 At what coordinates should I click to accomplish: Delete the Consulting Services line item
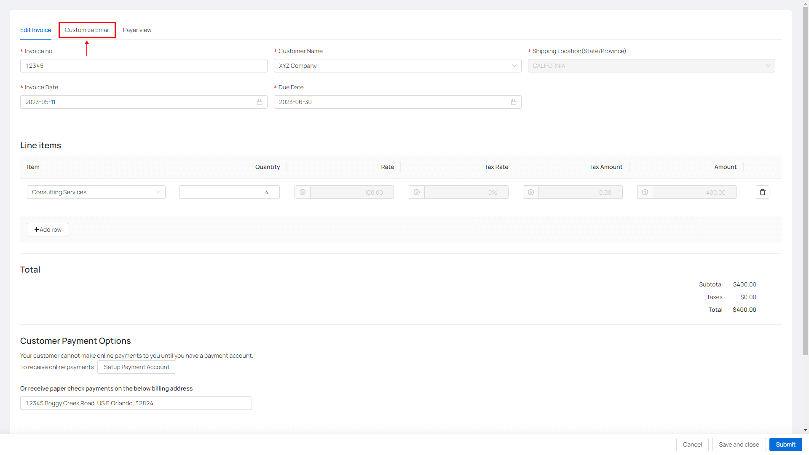(762, 192)
